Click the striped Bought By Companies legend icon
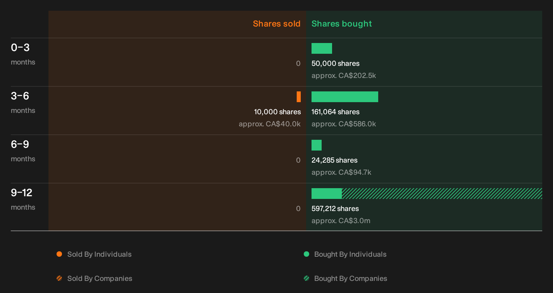 [x=306, y=278]
